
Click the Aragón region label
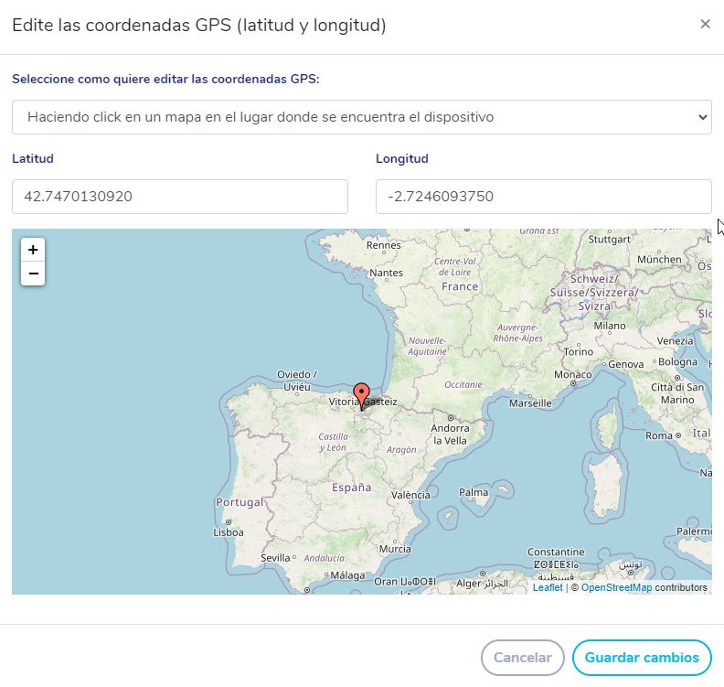point(401,449)
